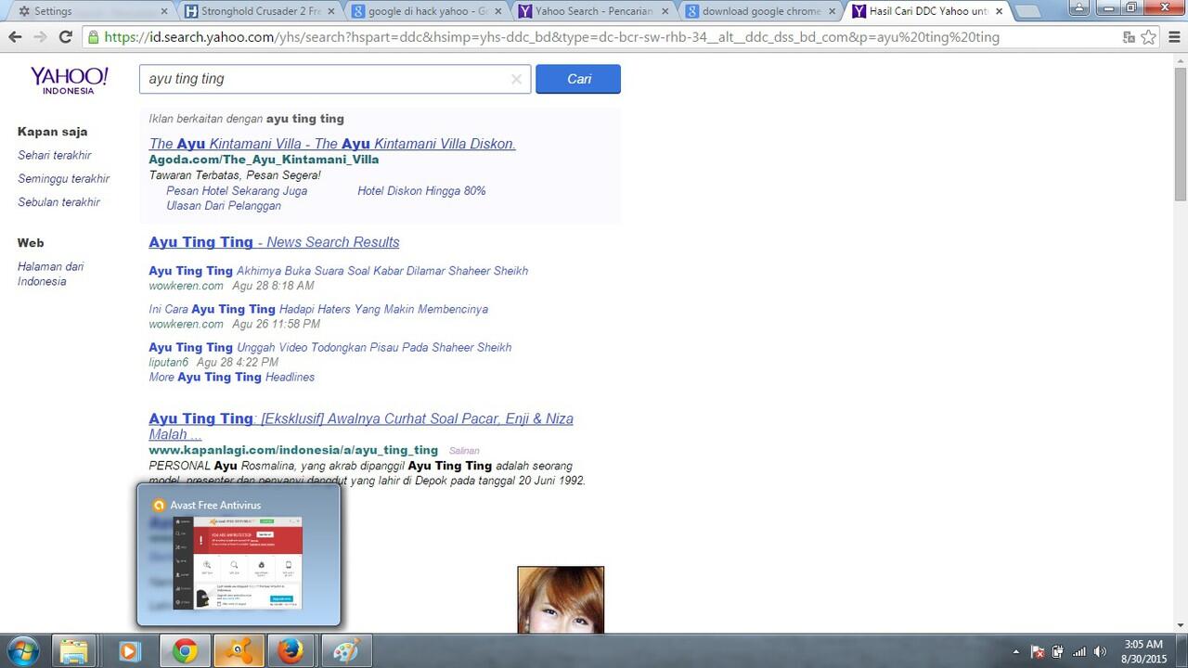Click the Yahoo Indonesia logo
This screenshot has width=1188, height=668.
69,80
